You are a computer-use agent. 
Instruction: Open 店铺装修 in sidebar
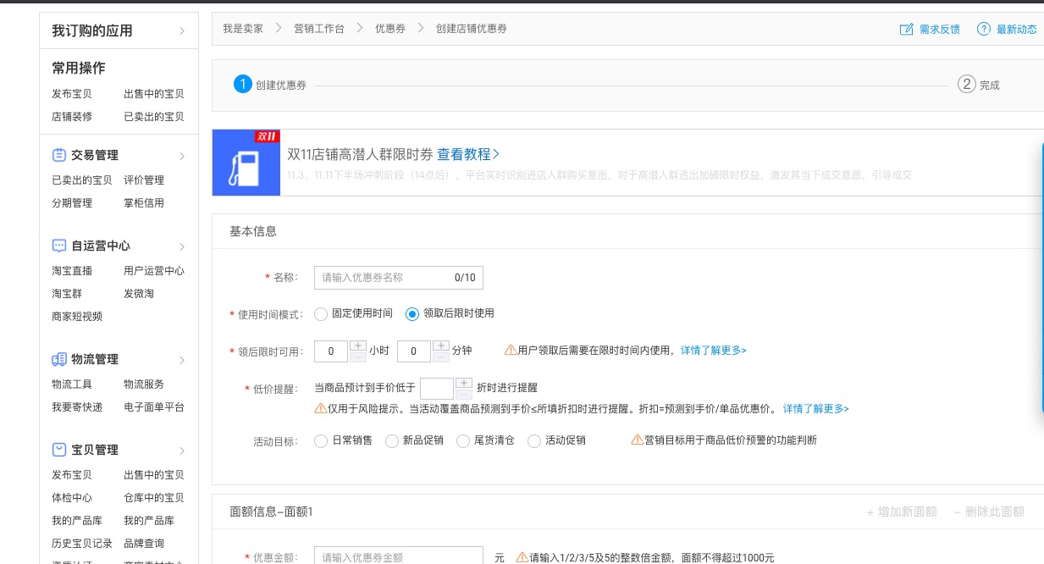tap(72, 117)
